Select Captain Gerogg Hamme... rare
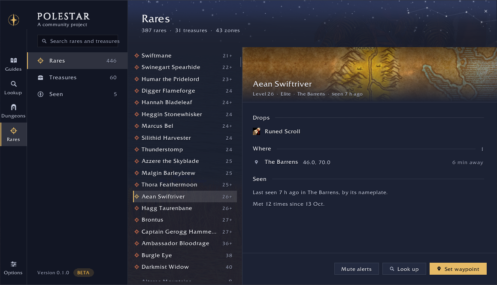This screenshot has width=497, height=285. click(185, 231)
